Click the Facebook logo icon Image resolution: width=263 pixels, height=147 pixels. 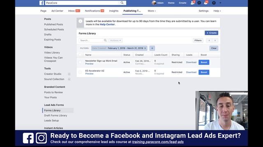coord(42,3)
